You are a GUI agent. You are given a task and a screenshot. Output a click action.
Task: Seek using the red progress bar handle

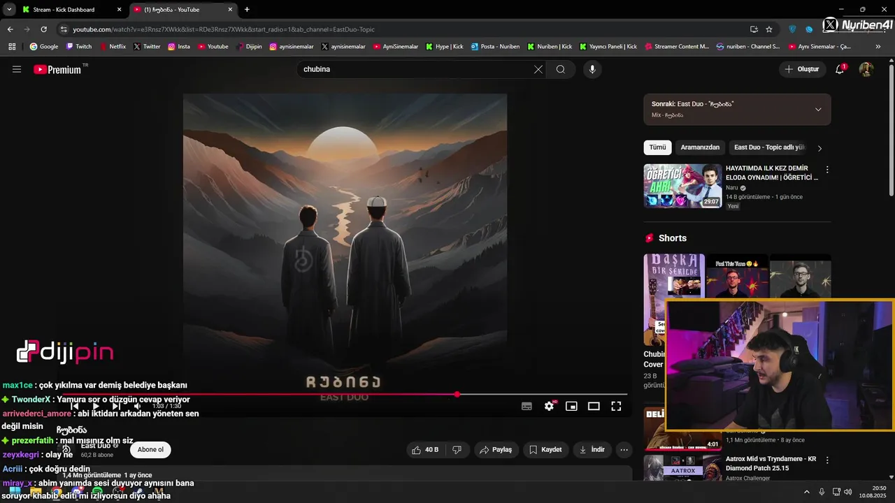457,395
